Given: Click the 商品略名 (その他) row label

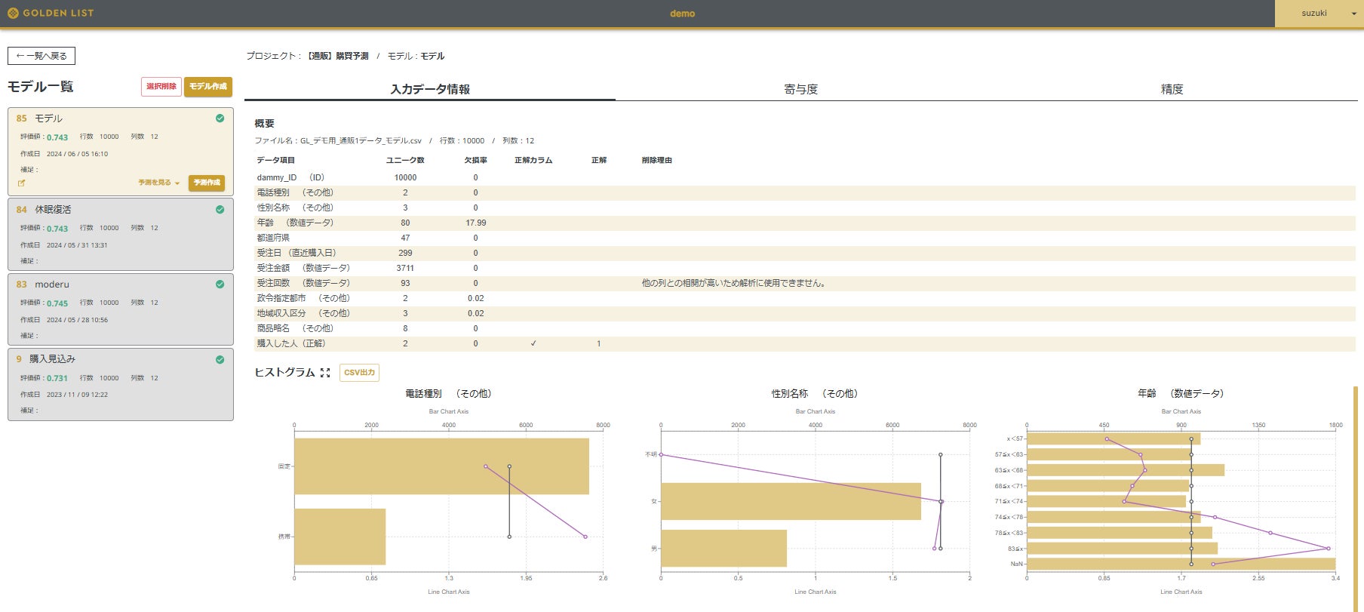Looking at the screenshot, I should click(x=295, y=328).
